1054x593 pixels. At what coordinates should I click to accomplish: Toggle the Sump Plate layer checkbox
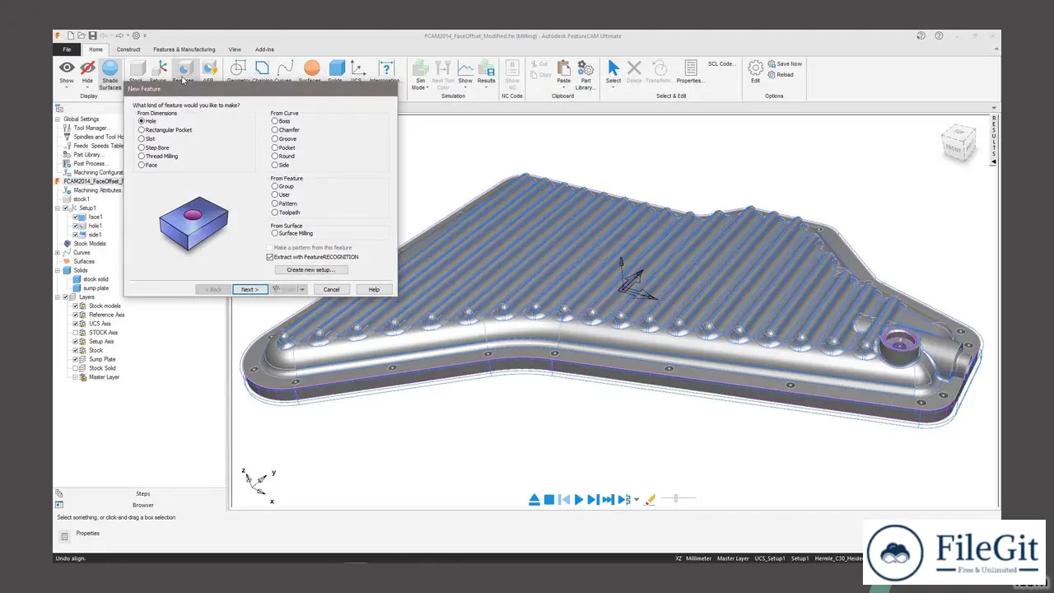click(x=76, y=359)
